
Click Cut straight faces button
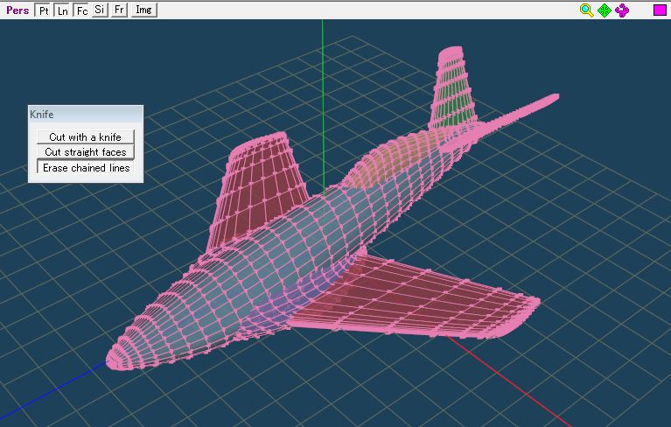click(x=86, y=152)
